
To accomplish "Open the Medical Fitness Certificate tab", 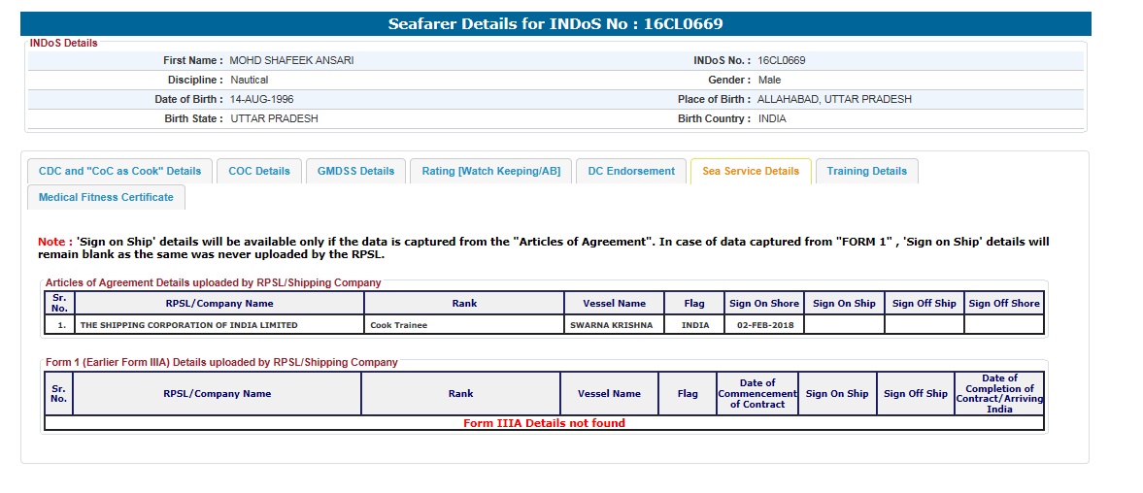I will point(106,197).
